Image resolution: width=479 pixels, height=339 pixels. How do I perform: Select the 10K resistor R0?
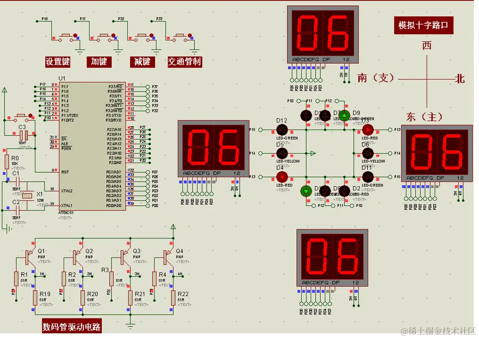pyautogui.click(x=7, y=162)
